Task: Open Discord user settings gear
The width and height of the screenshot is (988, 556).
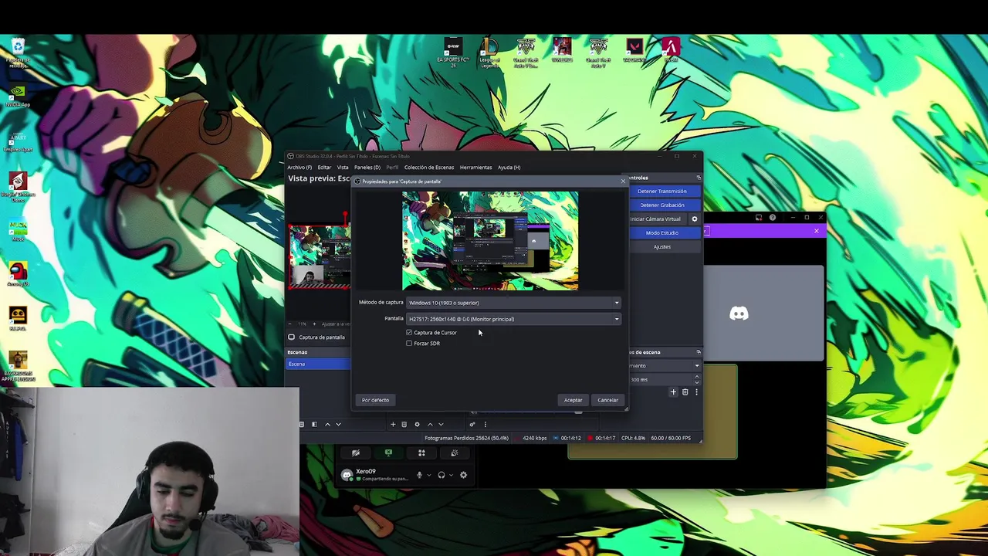Action: click(463, 475)
